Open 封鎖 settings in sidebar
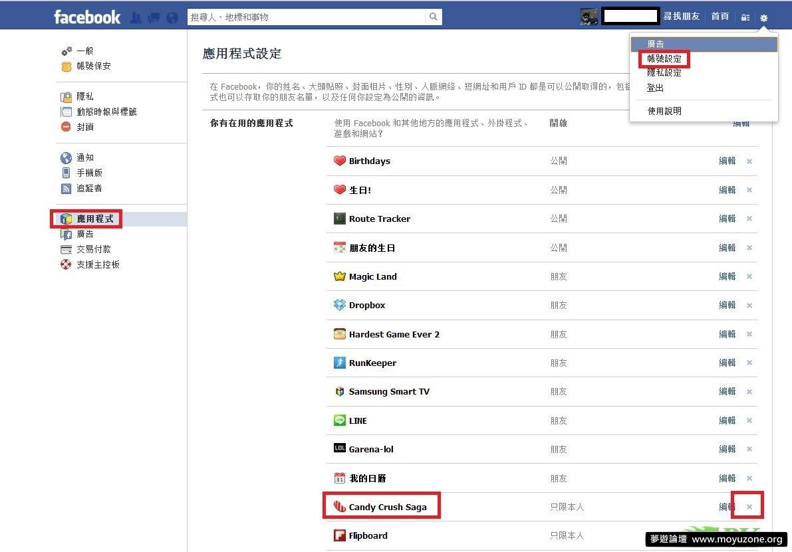This screenshot has height=552, width=792. pos(85,127)
